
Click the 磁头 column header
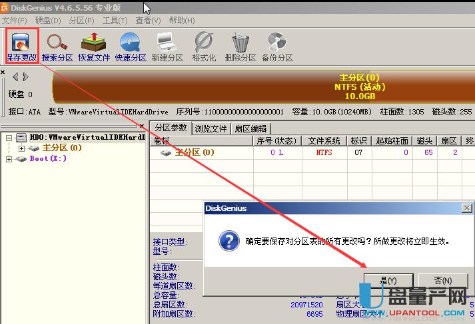[x=424, y=140]
